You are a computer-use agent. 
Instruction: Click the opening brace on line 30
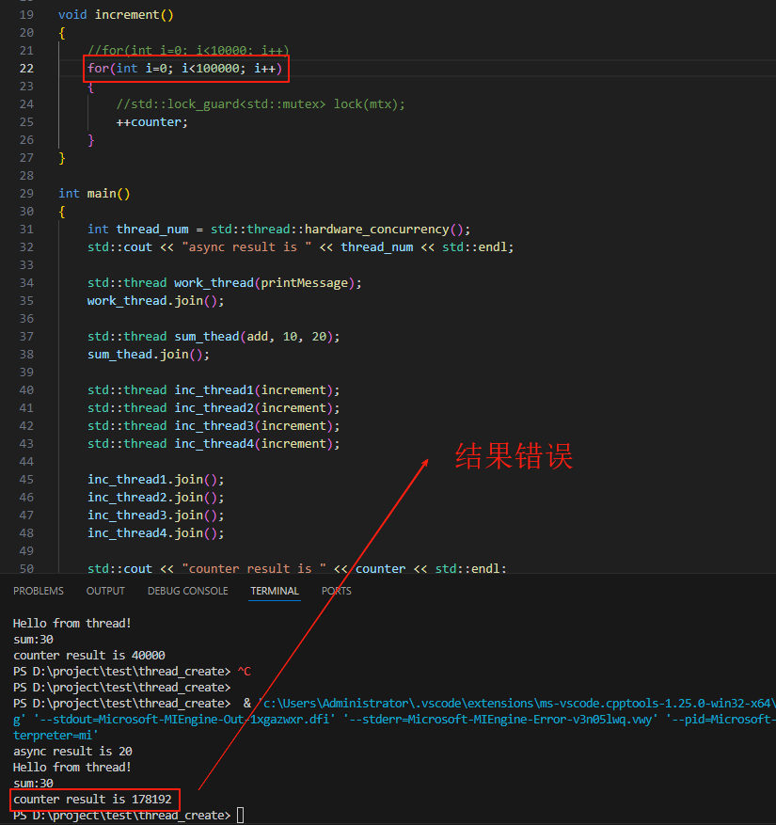tap(62, 212)
